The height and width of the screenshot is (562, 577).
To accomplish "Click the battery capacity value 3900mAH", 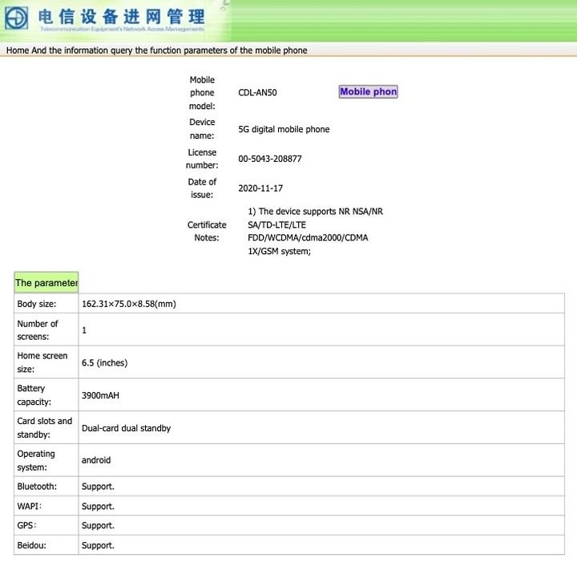I will 100,395.
